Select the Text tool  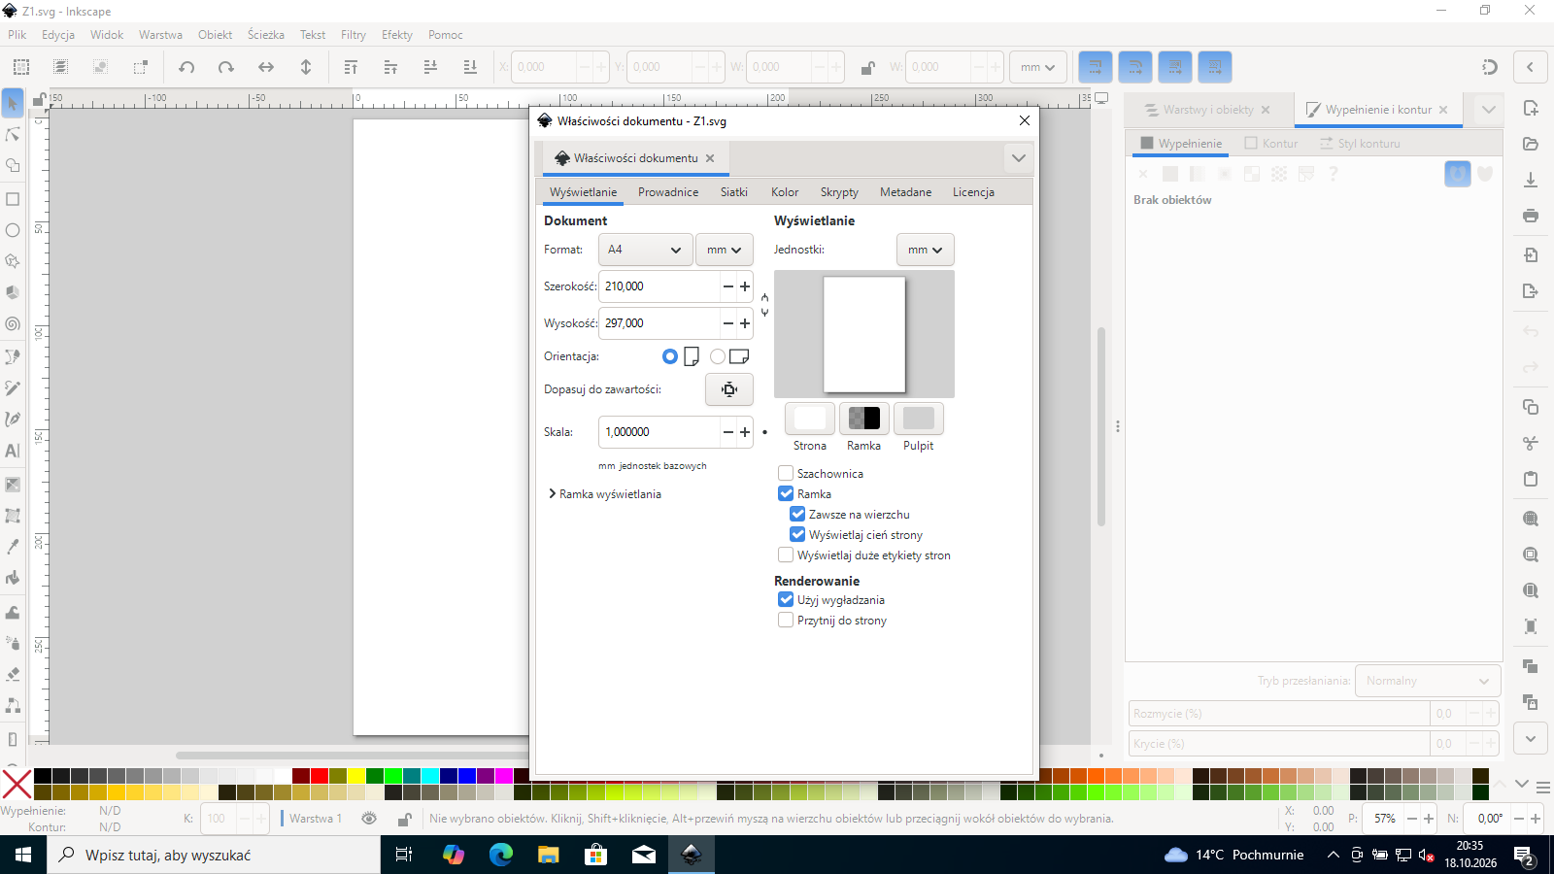click(13, 451)
